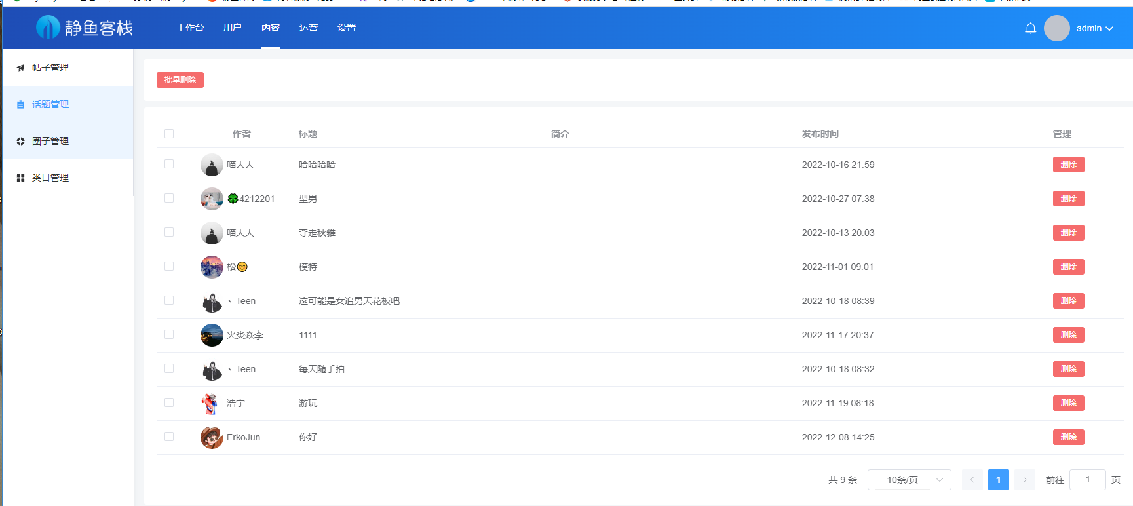Click the 圈子管理 circle icon
Screen dimensions: 1133x506
(20, 142)
